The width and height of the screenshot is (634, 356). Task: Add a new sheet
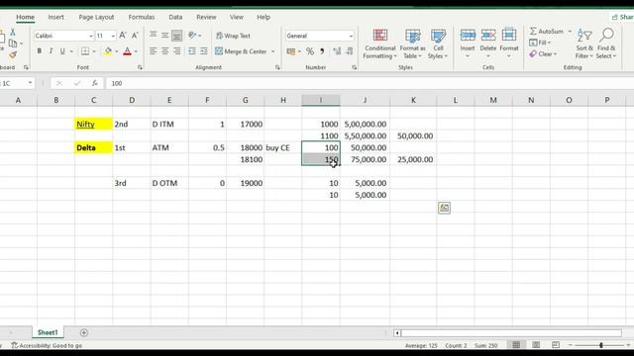click(x=83, y=332)
